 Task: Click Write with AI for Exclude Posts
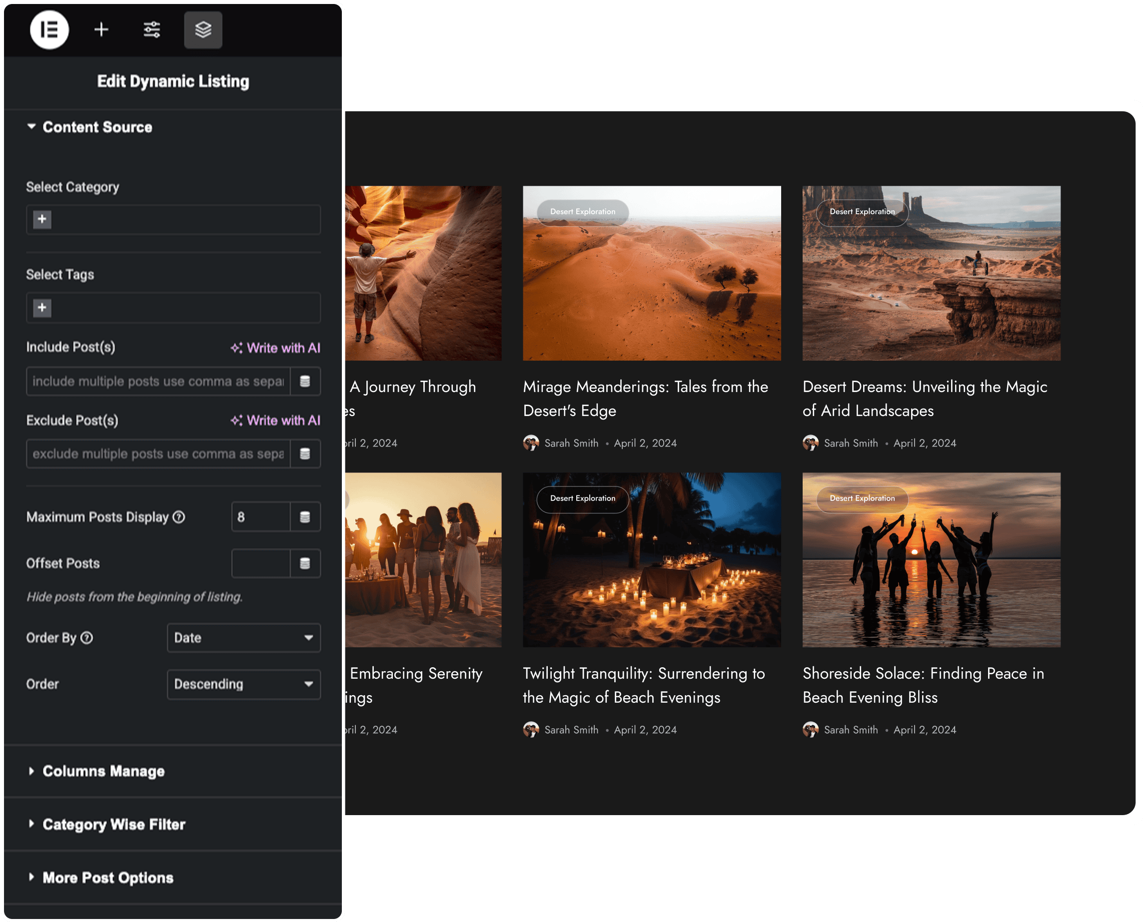pyautogui.click(x=275, y=420)
